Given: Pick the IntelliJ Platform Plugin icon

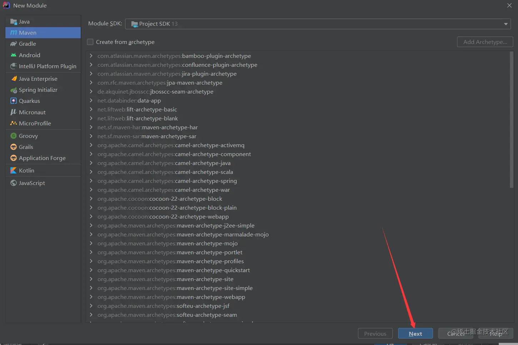Looking at the screenshot, I should tap(14, 66).
